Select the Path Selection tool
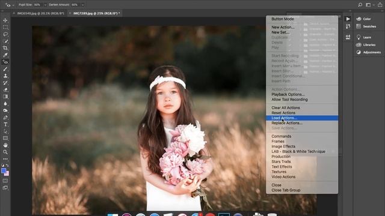Image resolution: width=385 pixels, height=216 pixels. 5,131
